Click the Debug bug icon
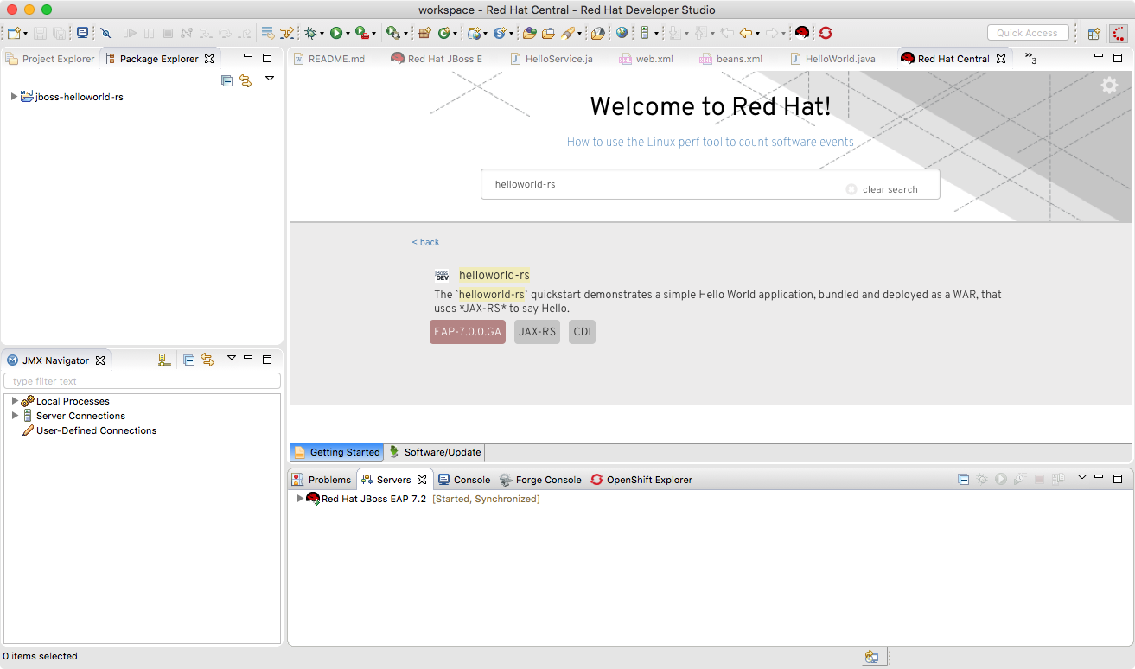This screenshot has height=669, width=1135. pyautogui.click(x=309, y=33)
